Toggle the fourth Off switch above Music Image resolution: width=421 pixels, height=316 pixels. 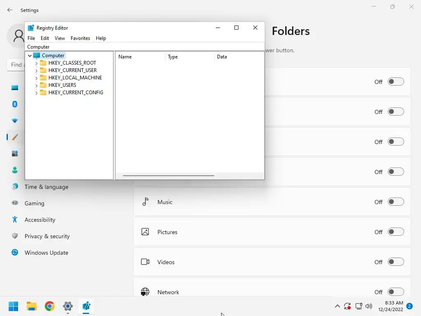pyautogui.click(x=396, y=172)
